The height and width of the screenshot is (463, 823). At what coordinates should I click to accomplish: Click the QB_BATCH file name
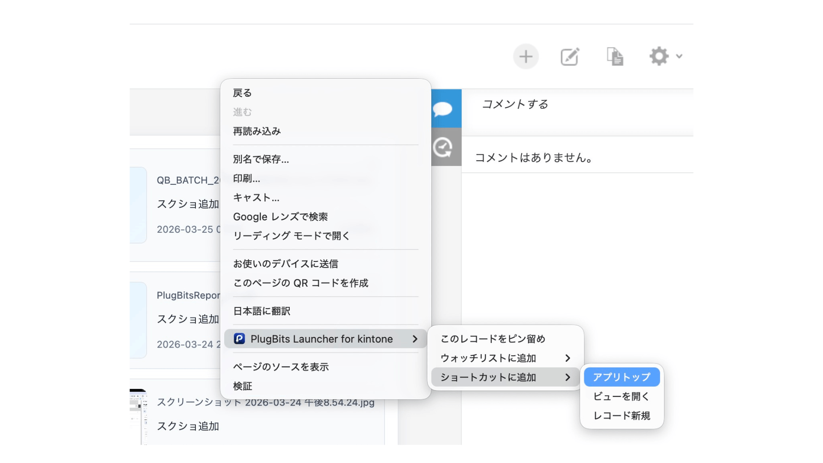click(188, 180)
